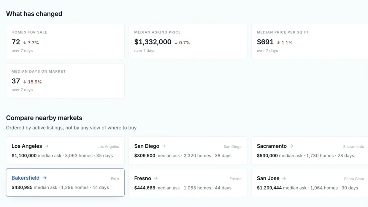Click the 7.7% change figure
This screenshot has height=207, width=368.
[x=33, y=43]
